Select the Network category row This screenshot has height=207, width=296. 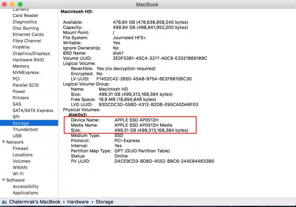(15, 142)
